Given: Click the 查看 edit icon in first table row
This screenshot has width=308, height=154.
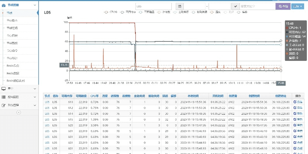Looking at the screenshot, I should tap(298, 102).
